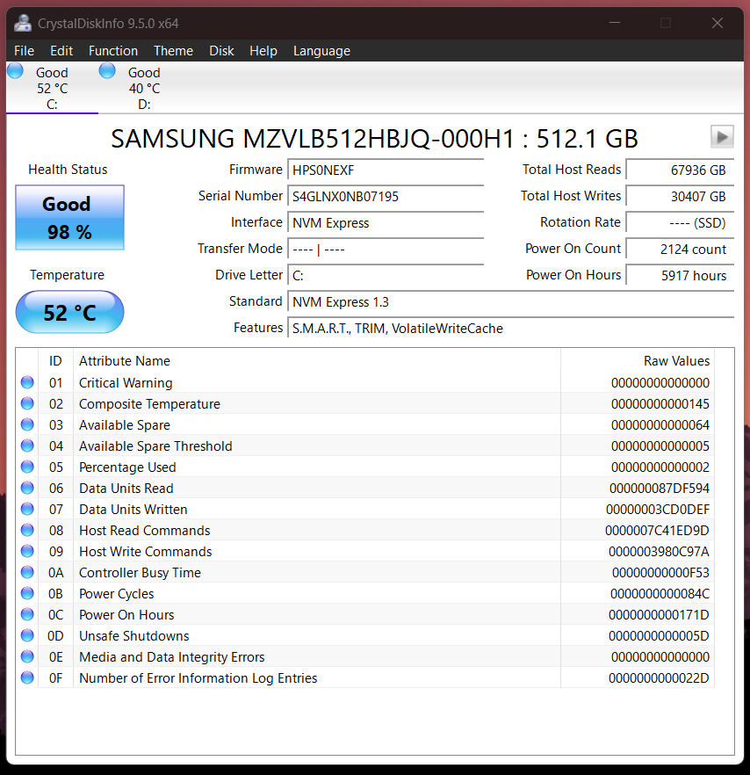Click the next disk arrow button
Image resolution: width=750 pixels, height=775 pixels.
[722, 137]
